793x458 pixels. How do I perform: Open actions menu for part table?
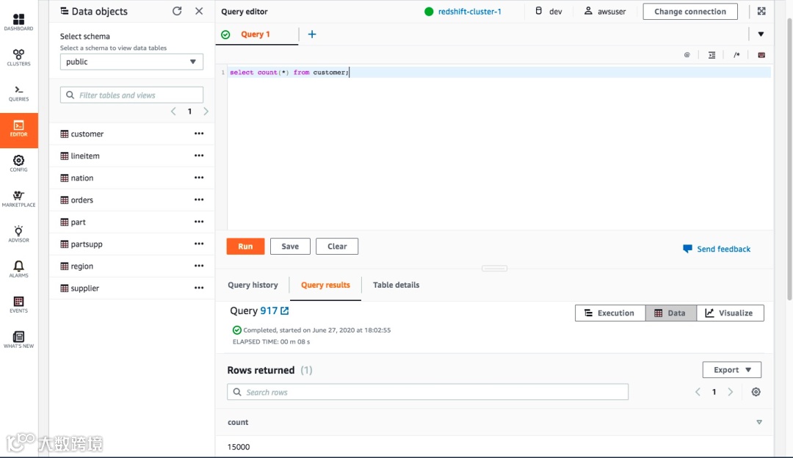click(199, 222)
